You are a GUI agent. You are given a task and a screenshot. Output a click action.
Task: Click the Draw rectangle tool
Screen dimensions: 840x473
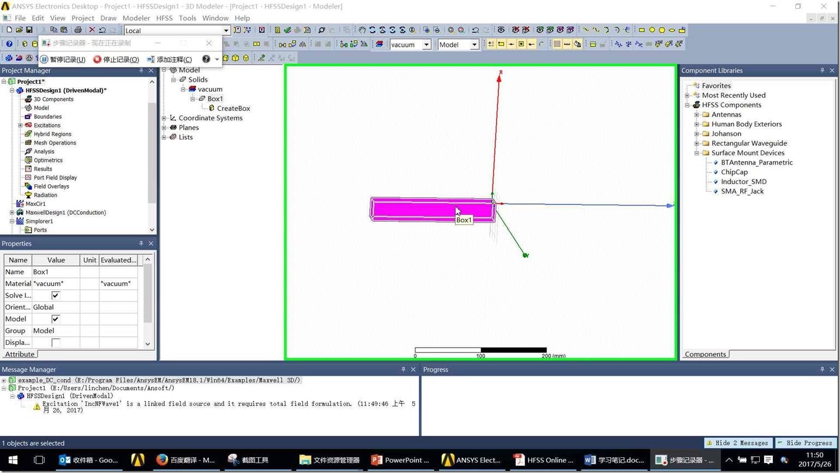(x=641, y=30)
